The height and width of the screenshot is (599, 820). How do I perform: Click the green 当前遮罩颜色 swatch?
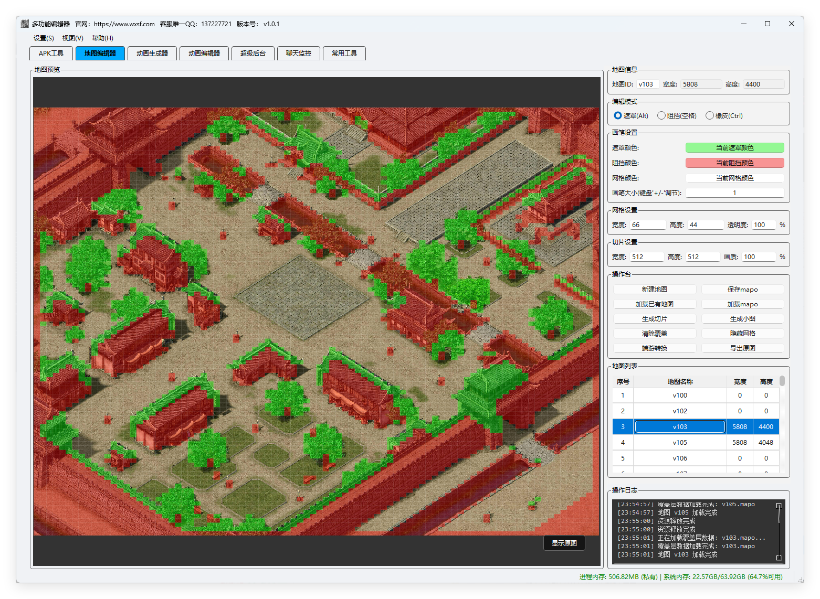[734, 148]
